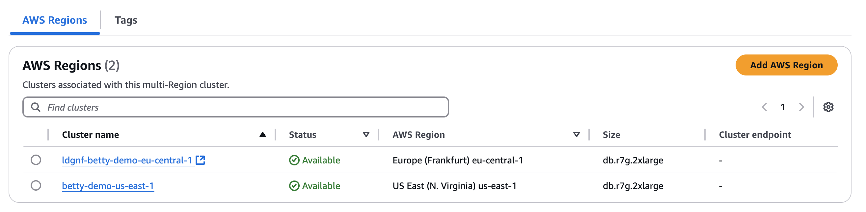Click the next page chevron arrow

coord(801,108)
